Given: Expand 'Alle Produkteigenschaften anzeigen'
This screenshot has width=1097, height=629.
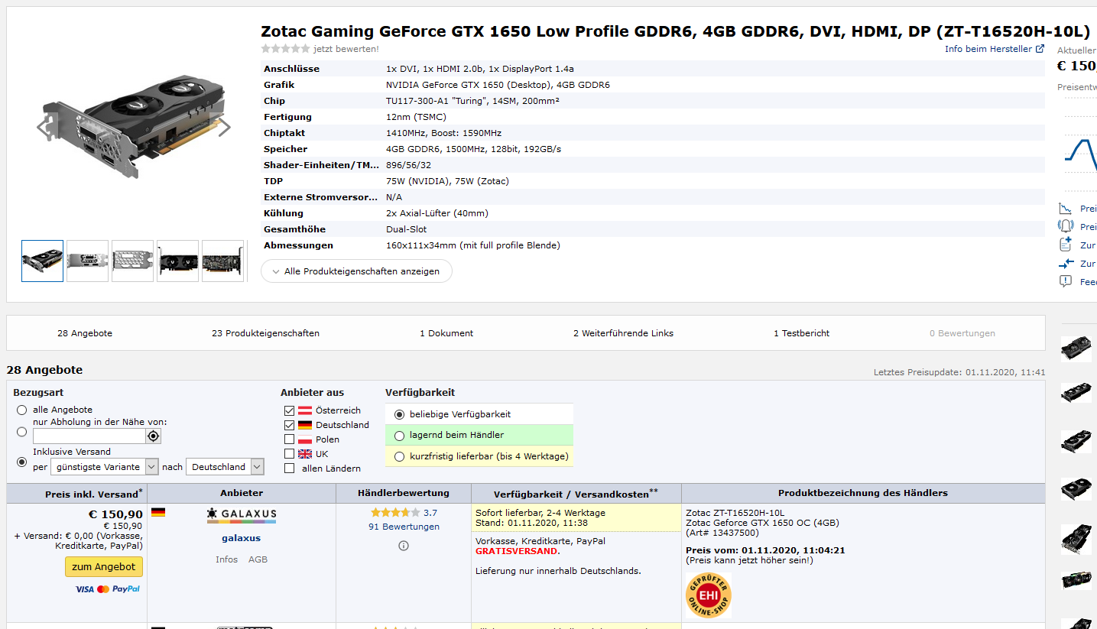Looking at the screenshot, I should pos(356,271).
